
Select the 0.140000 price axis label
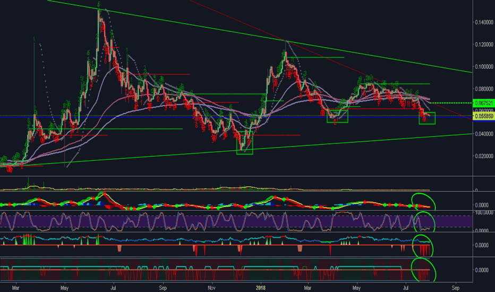(x=484, y=22)
